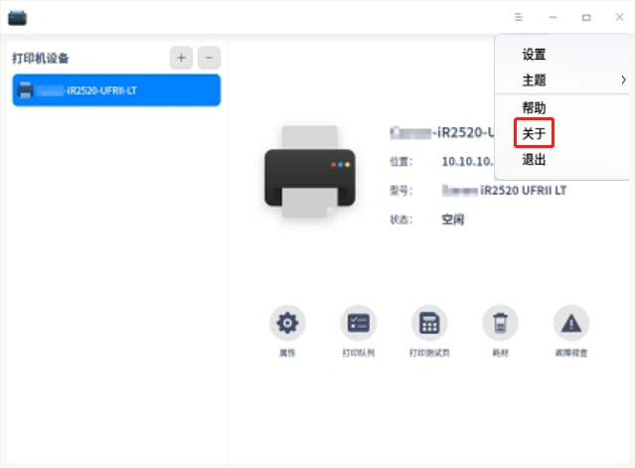Viewport: 635px width, 468px height.
Task: Open 设置 (Settings) from the menu
Action: pos(534,55)
